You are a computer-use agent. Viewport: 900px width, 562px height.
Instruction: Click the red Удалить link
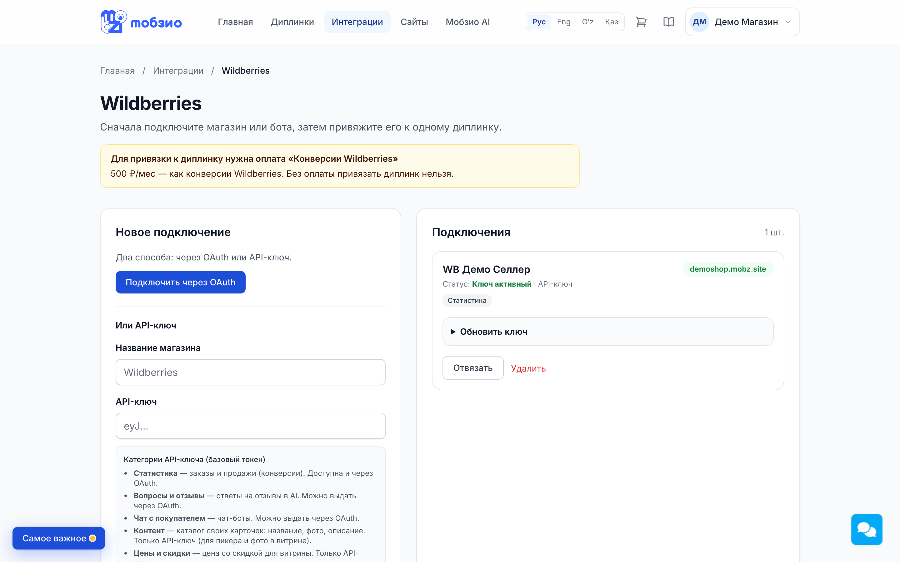coord(528,368)
